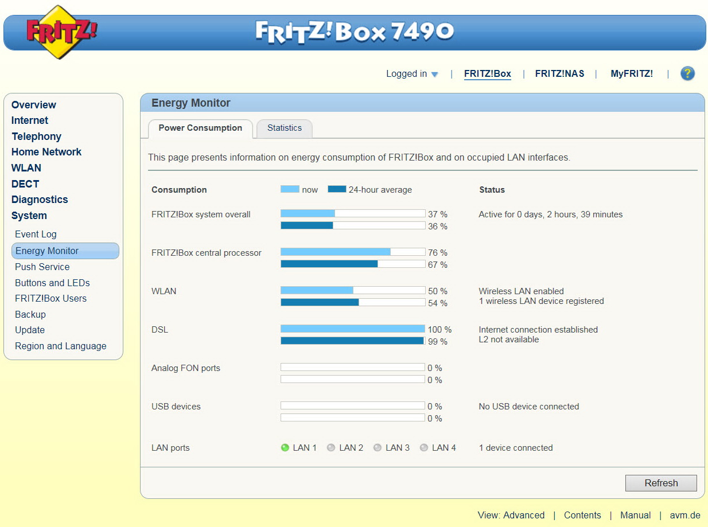The height and width of the screenshot is (527, 708).
Task: Click the USB devices label
Action: [x=176, y=407]
